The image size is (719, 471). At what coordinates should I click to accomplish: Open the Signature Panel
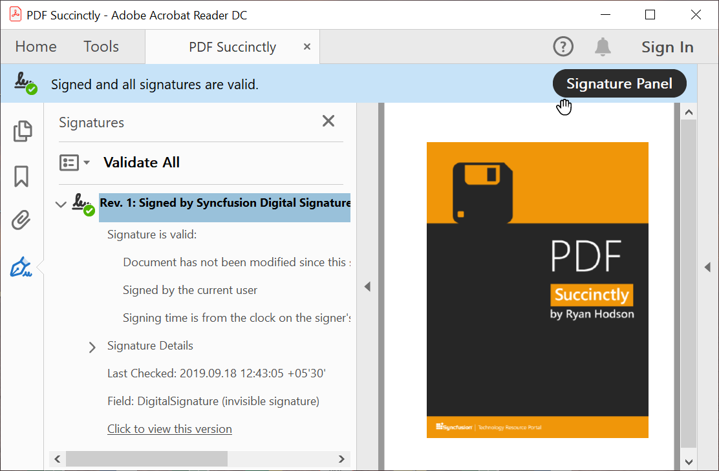point(619,83)
